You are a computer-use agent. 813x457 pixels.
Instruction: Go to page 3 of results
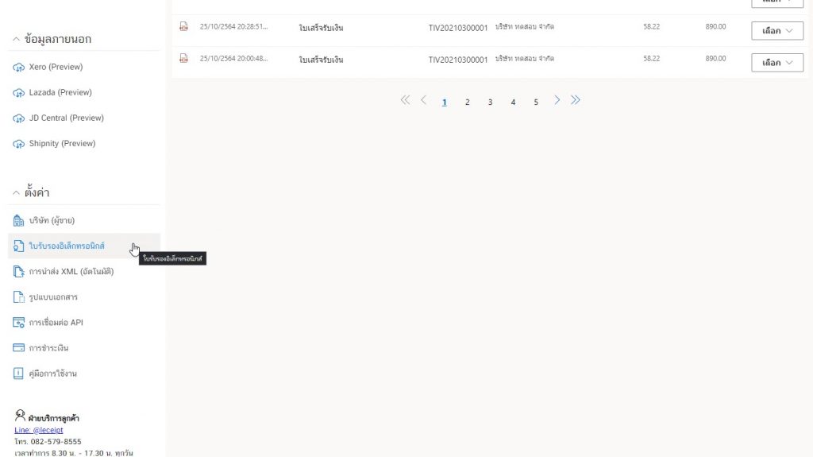pos(490,103)
